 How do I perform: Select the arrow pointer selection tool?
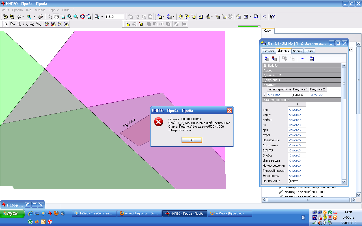[x=6, y=24]
